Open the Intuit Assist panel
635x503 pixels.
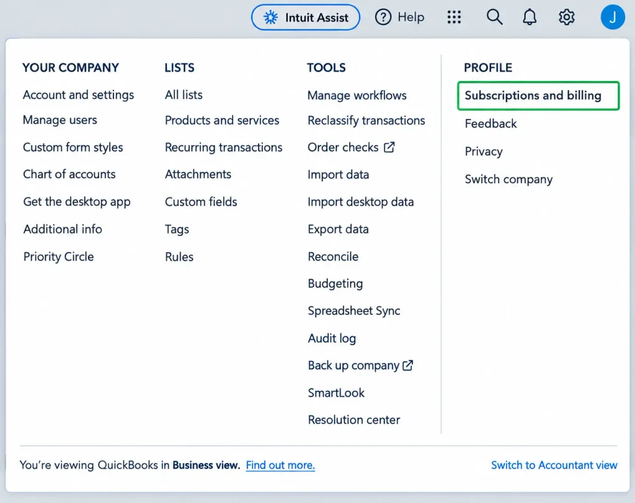305,17
